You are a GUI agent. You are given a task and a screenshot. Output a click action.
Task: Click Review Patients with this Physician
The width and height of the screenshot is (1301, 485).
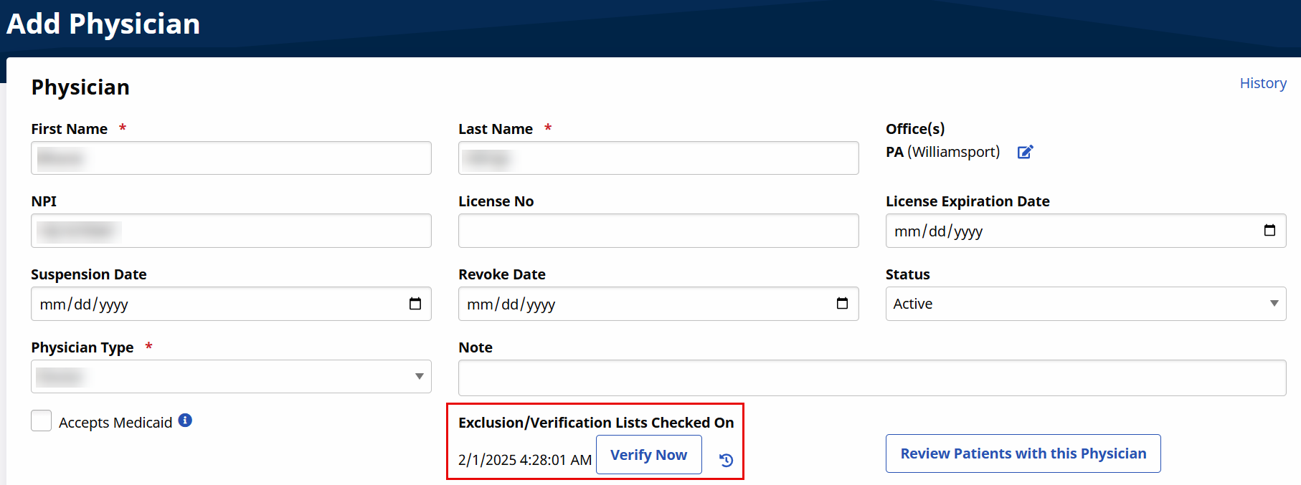click(1023, 453)
